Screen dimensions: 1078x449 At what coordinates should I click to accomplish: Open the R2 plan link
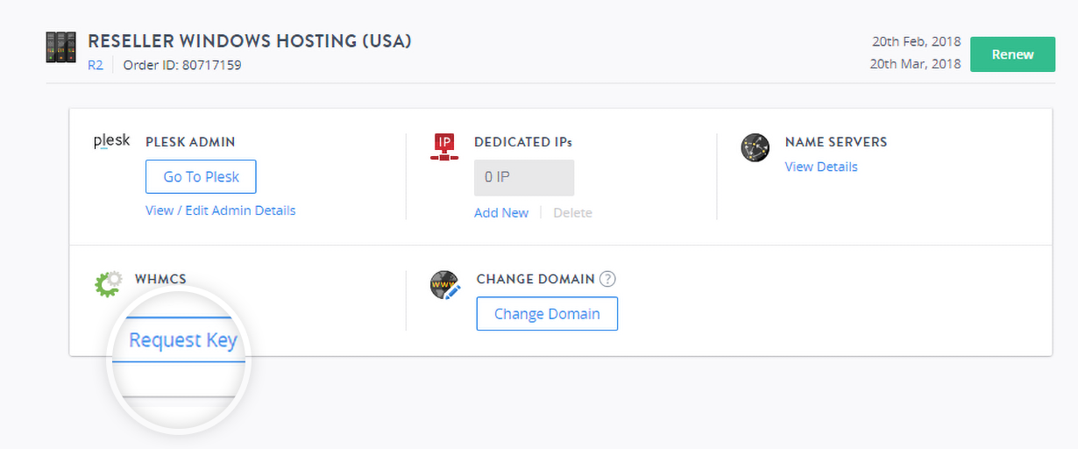(x=95, y=65)
